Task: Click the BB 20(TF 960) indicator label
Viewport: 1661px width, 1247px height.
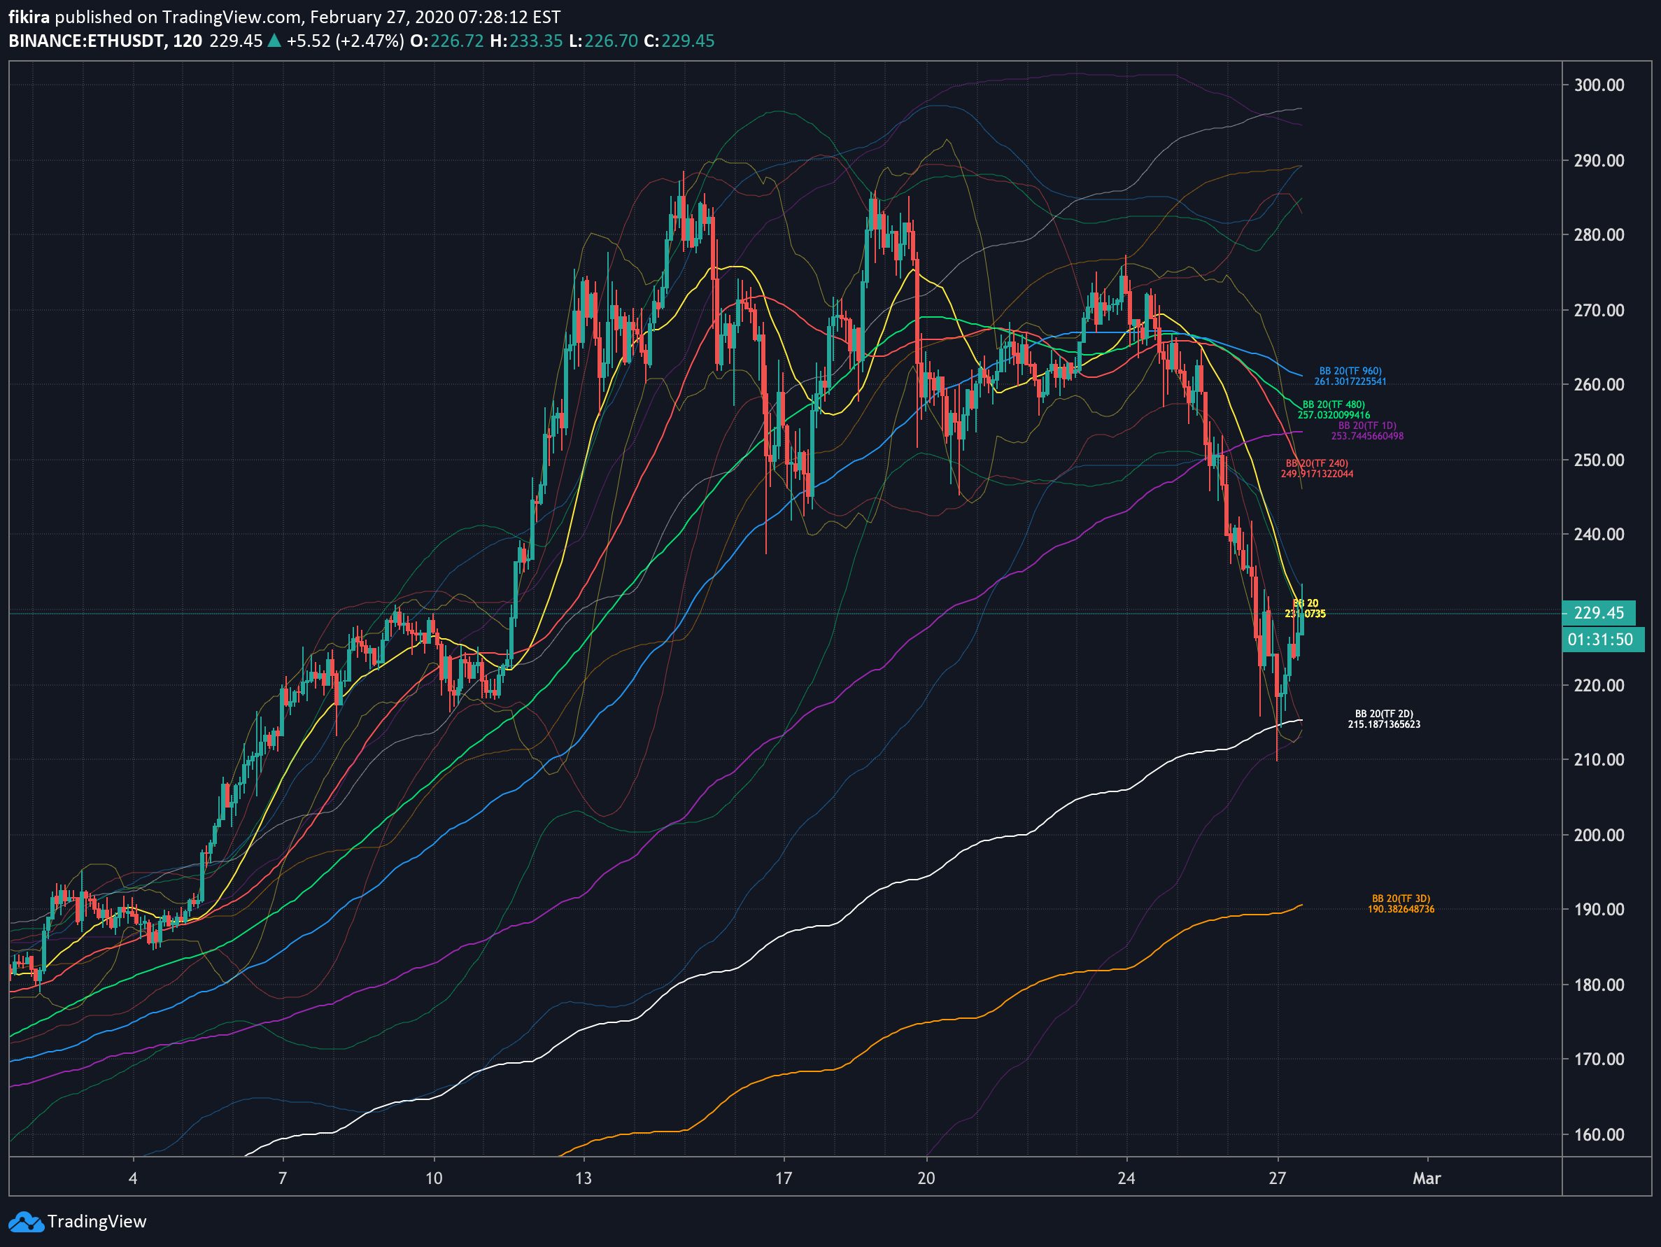Action: pyautogui.click(x=1350, y=371)
